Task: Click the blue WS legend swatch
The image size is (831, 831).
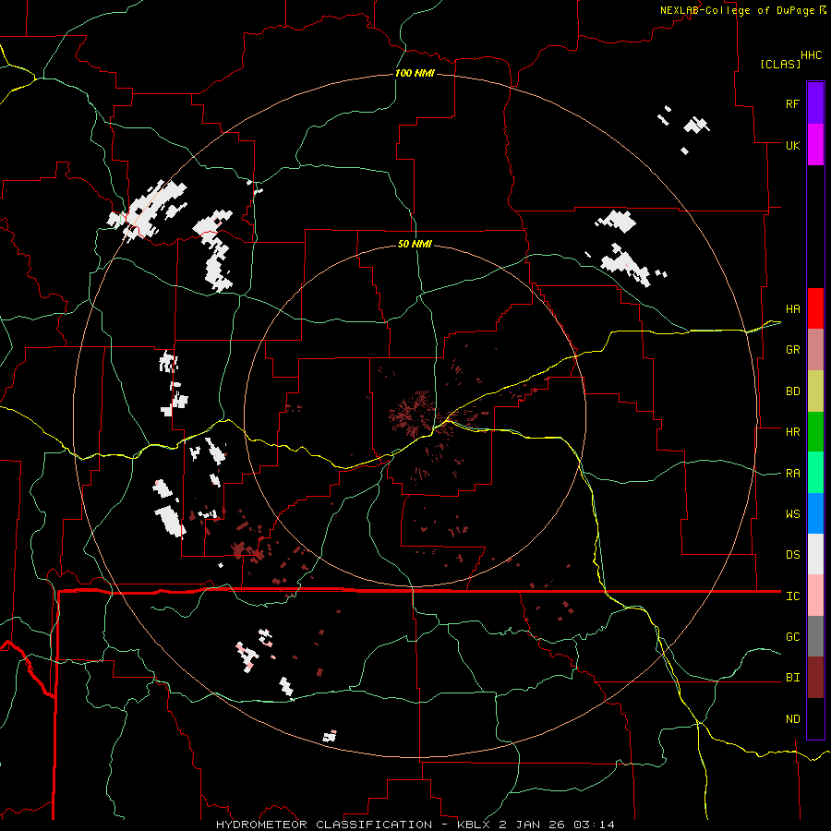Action: (x=815, y=513)
